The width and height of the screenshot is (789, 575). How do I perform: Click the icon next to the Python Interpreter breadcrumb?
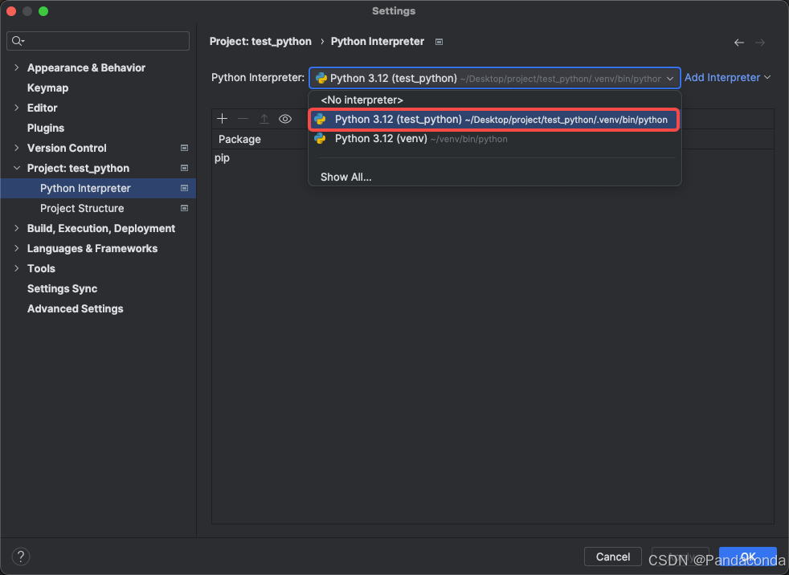pos(439,42)
